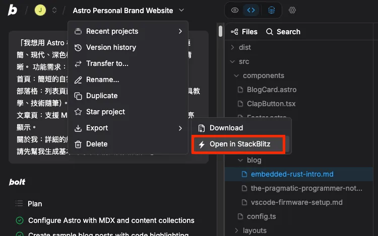Click the bolt label above the plan
Screen dimensions: 378x236
click(x=17, y=182)
